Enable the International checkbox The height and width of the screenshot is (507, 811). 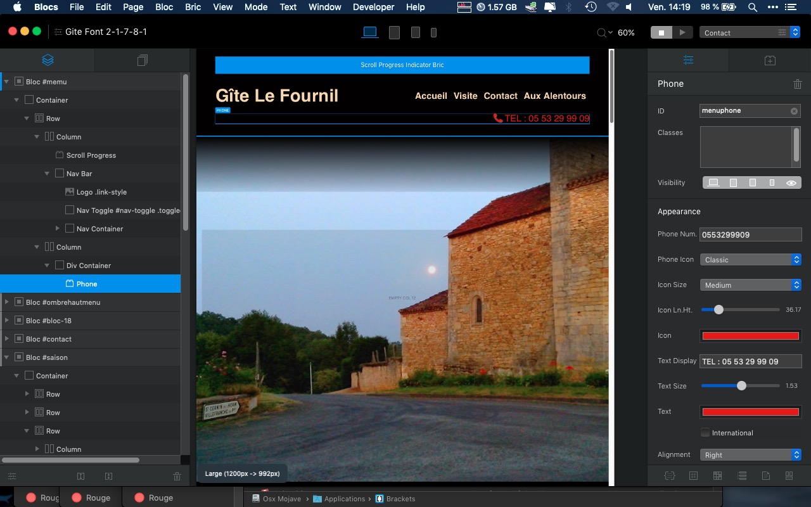coord(705,433)
